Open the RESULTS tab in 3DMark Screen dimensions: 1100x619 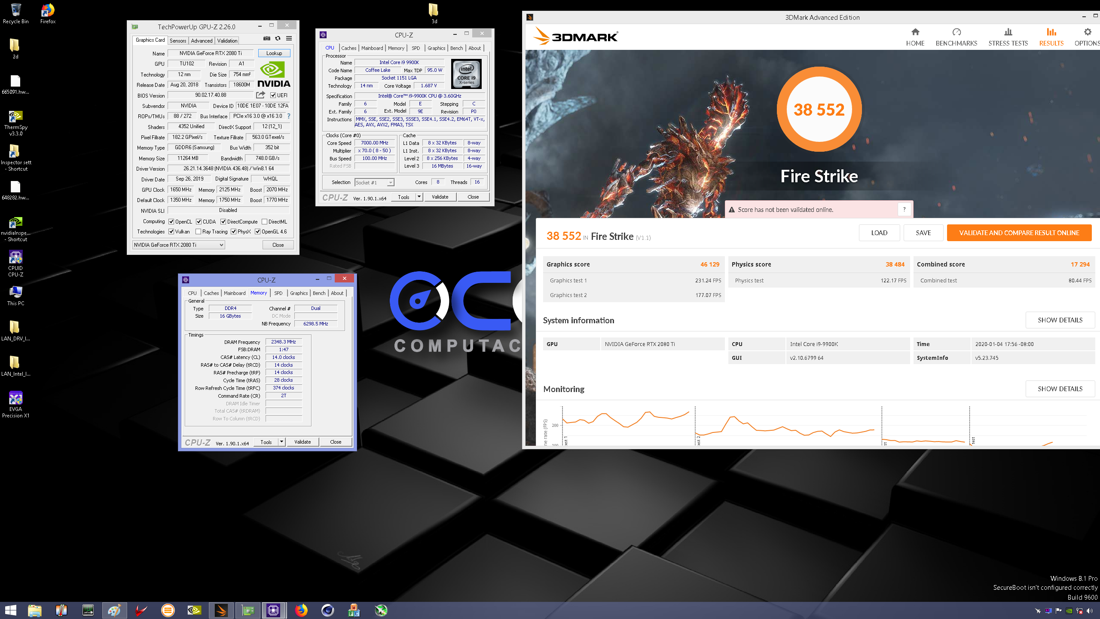pos(1051,37)
